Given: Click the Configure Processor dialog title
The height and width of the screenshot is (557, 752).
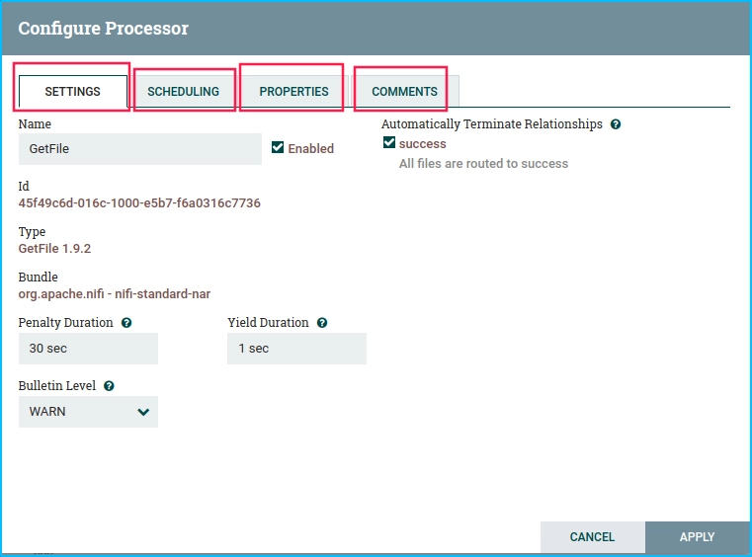Looking at the screenshot, I should [103, 29].
